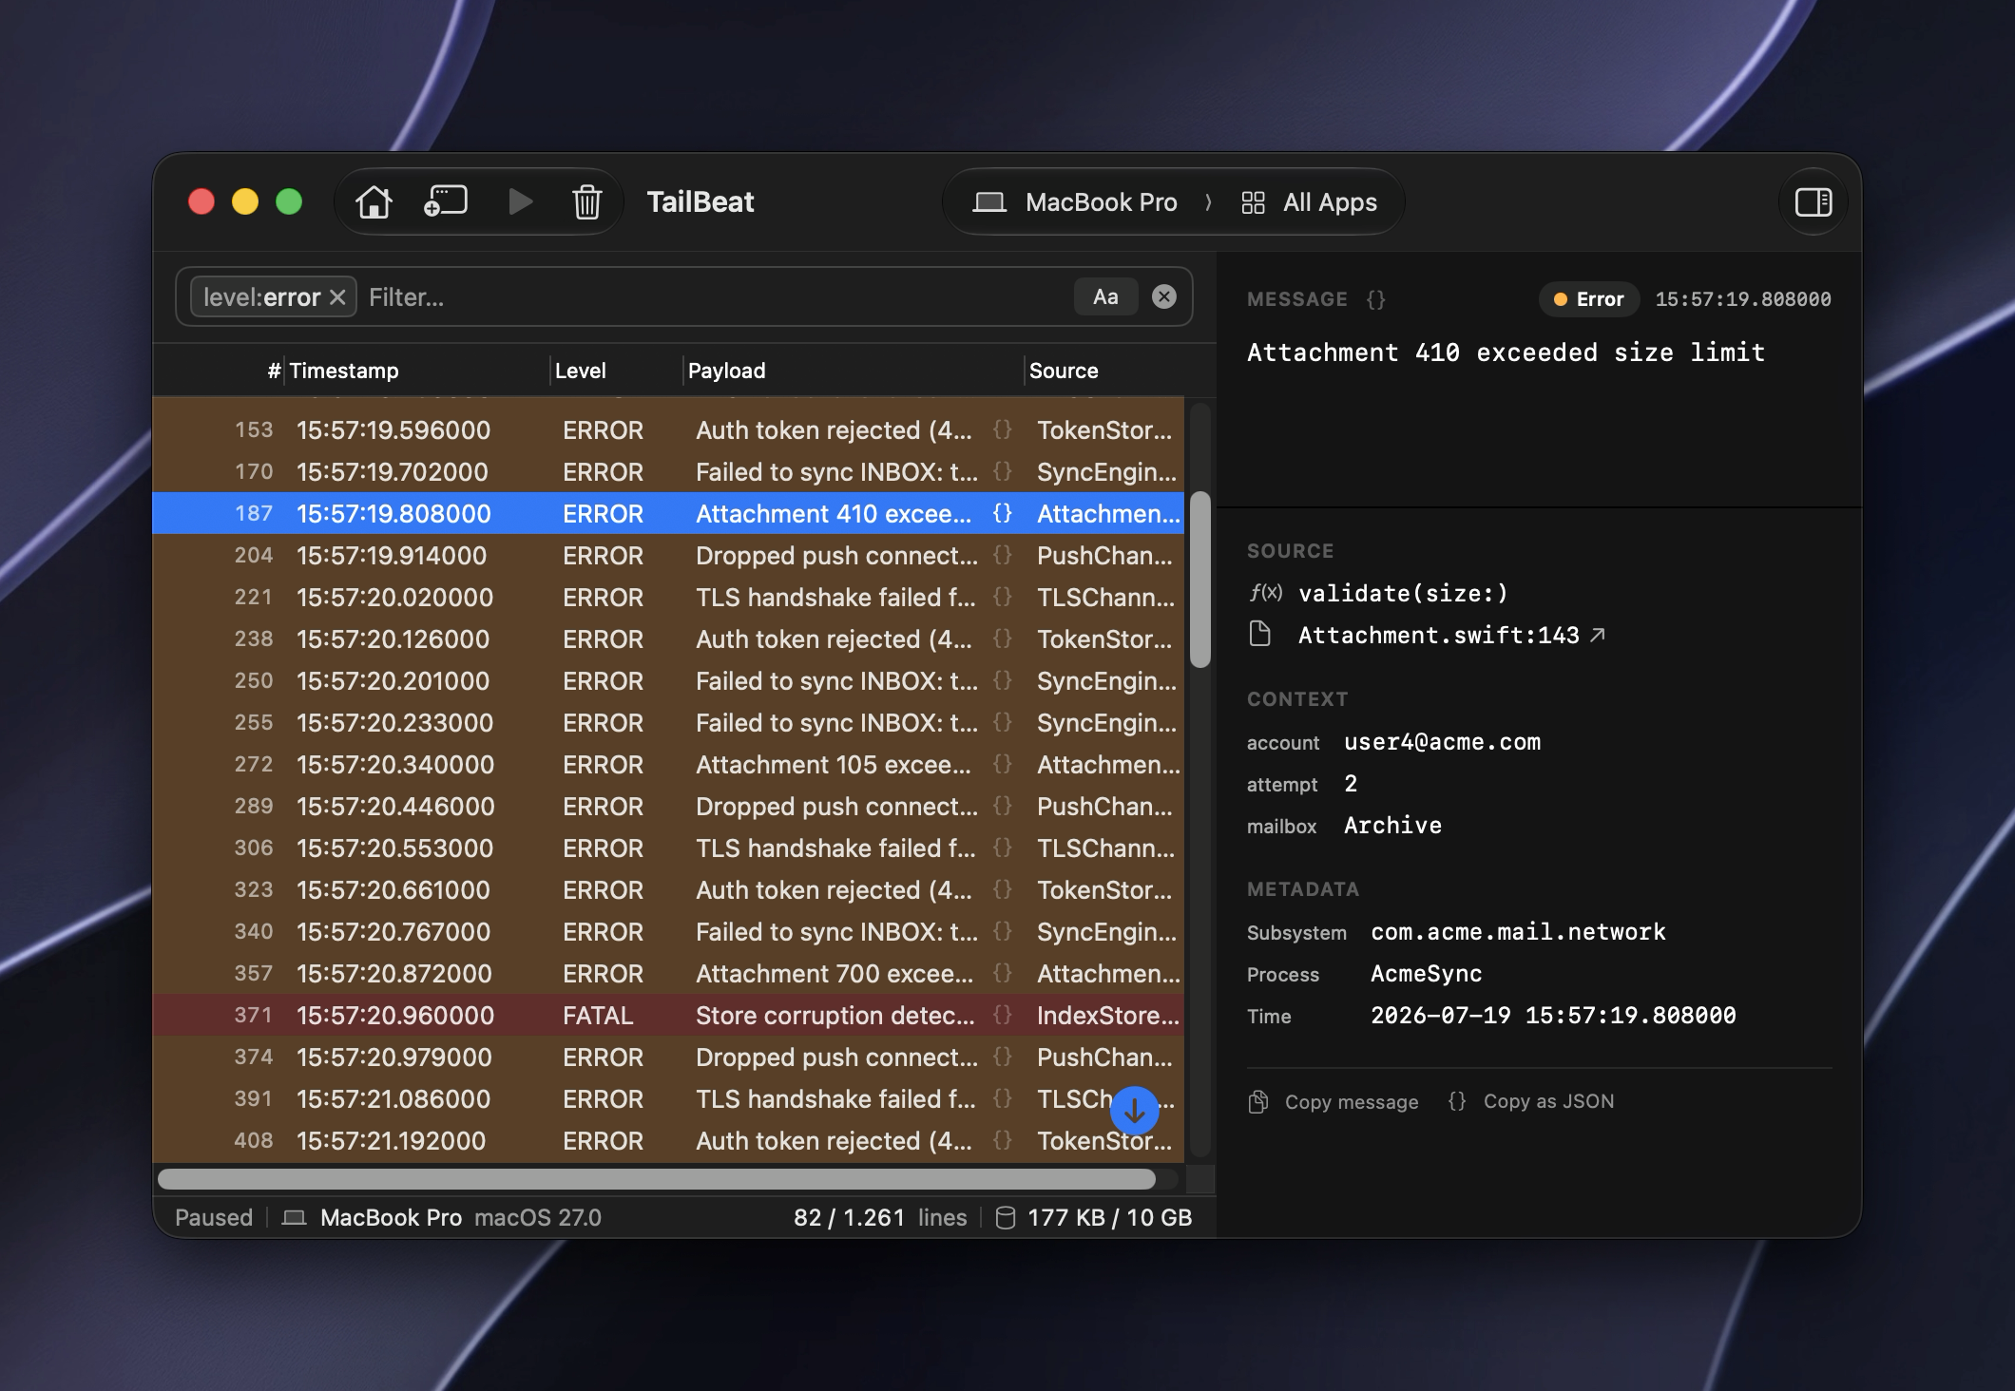Click the 82 / 1.261 lines counter
Screen dimensions: 2015x1391
880,1217
